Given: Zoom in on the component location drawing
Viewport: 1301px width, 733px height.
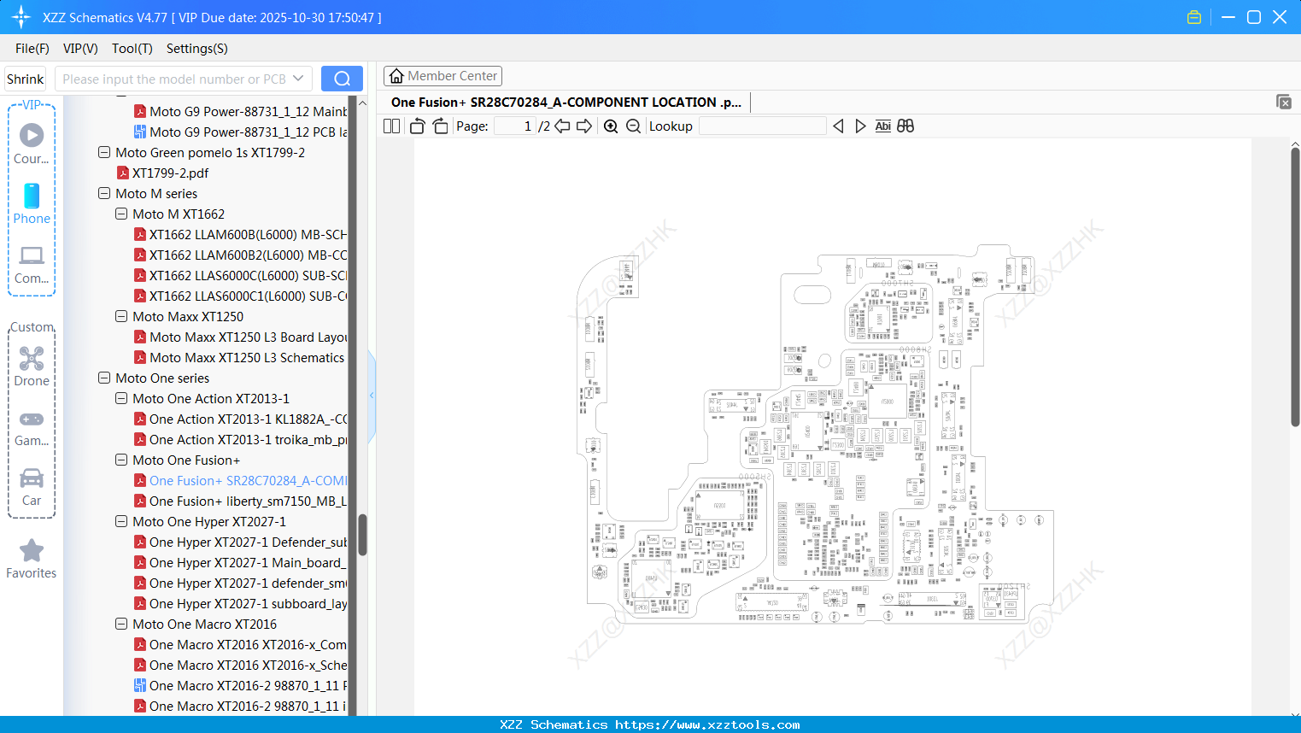Looking at the screenshot, I should coord(611,126).
